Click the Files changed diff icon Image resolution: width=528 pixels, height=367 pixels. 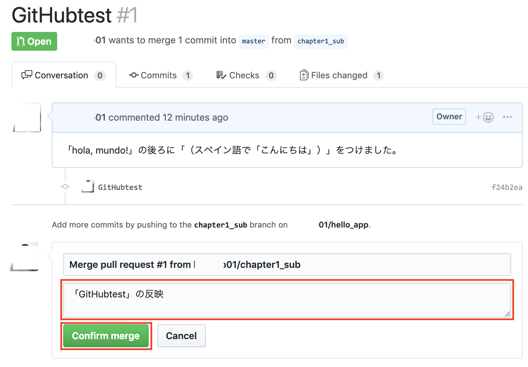tap(304, 75)
